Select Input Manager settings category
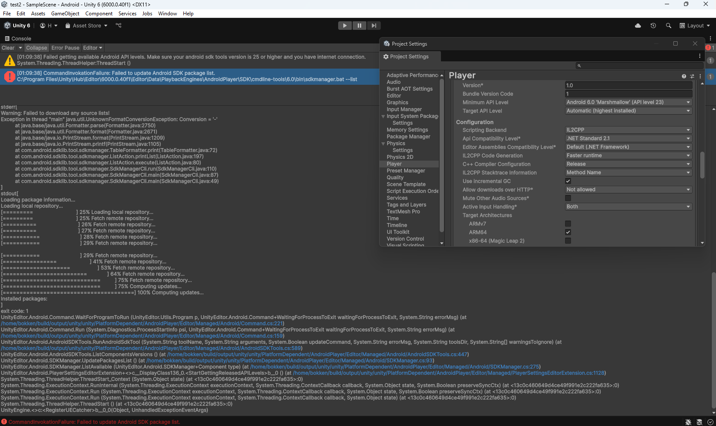716x426 pixels. click(404, 109)
